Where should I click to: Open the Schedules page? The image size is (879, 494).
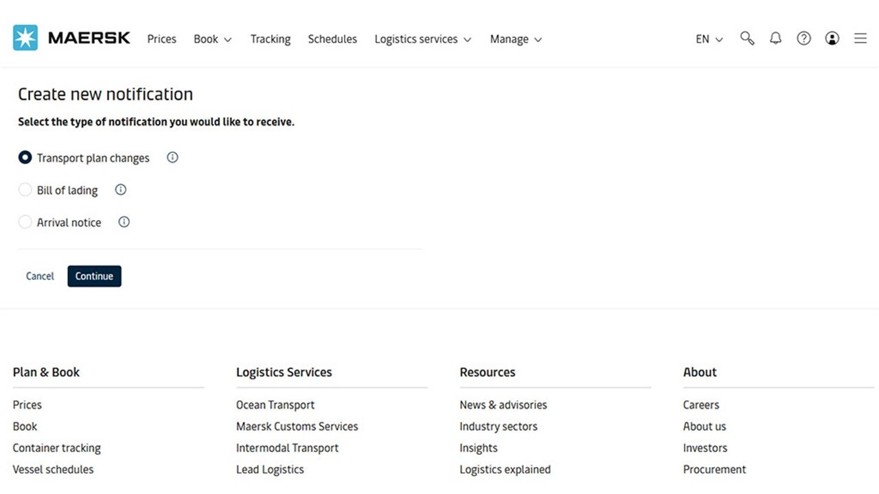[332, 39]
